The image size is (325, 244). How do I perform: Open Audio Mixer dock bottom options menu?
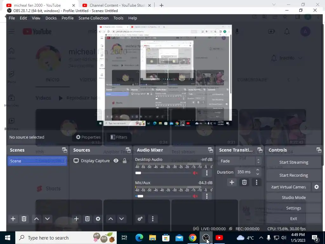[153, 219]
